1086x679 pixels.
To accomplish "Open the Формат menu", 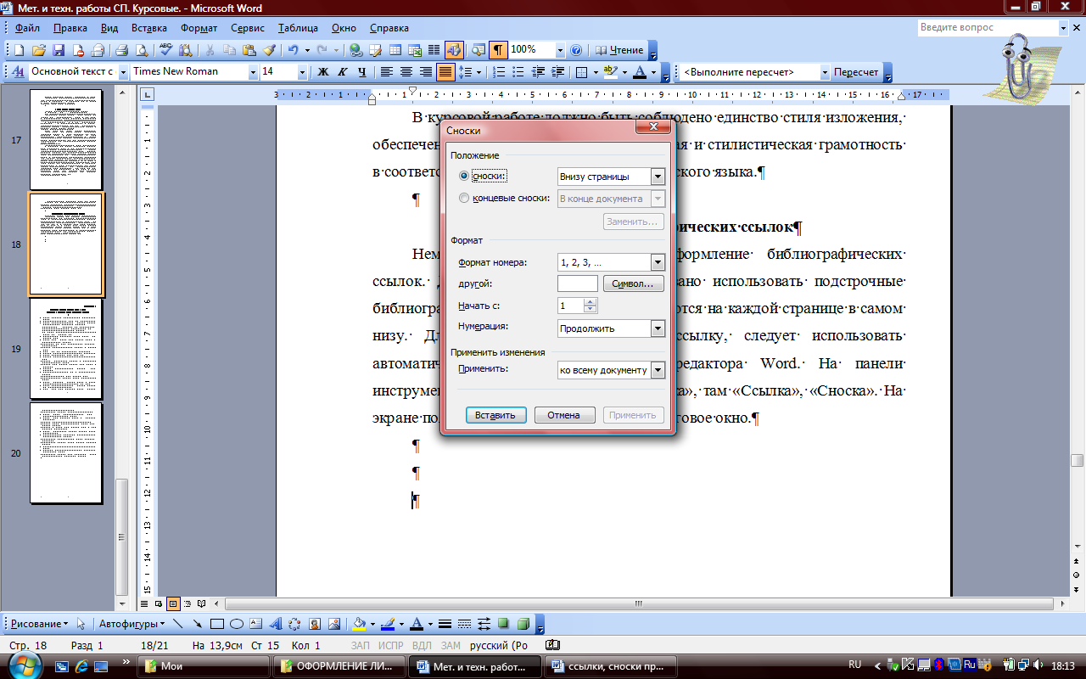I will 199,28.
